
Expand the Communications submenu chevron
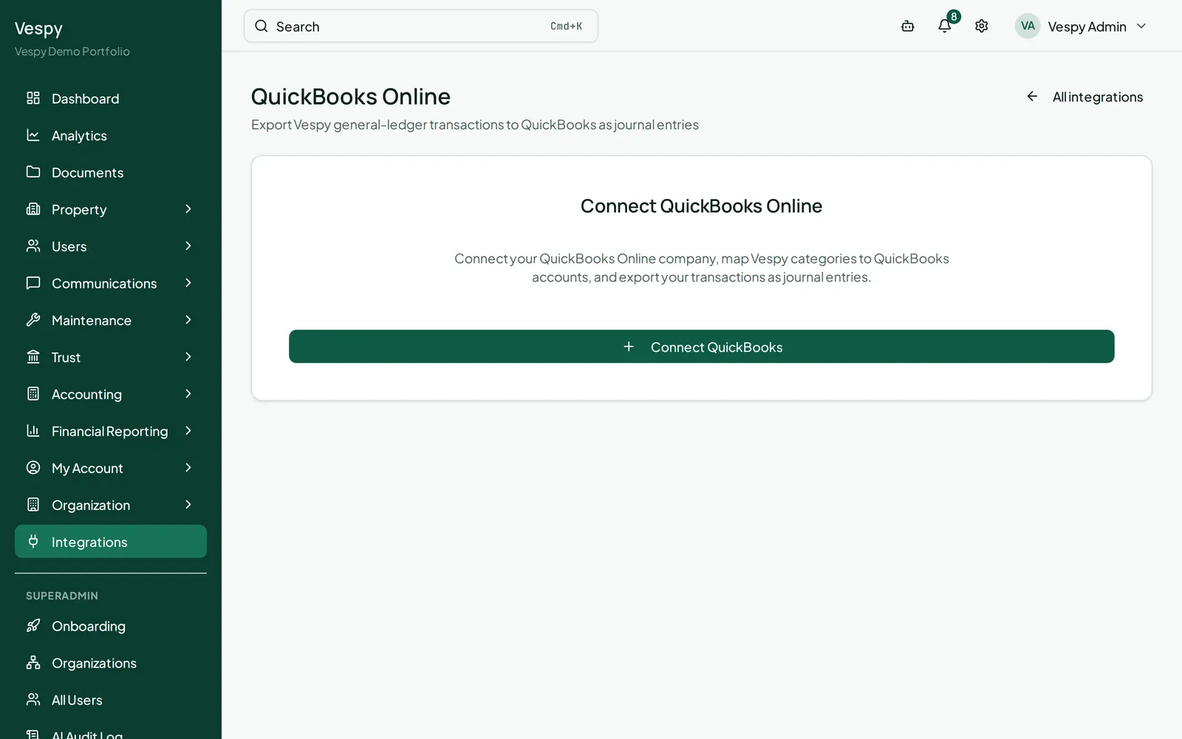[x=188, y=283]
